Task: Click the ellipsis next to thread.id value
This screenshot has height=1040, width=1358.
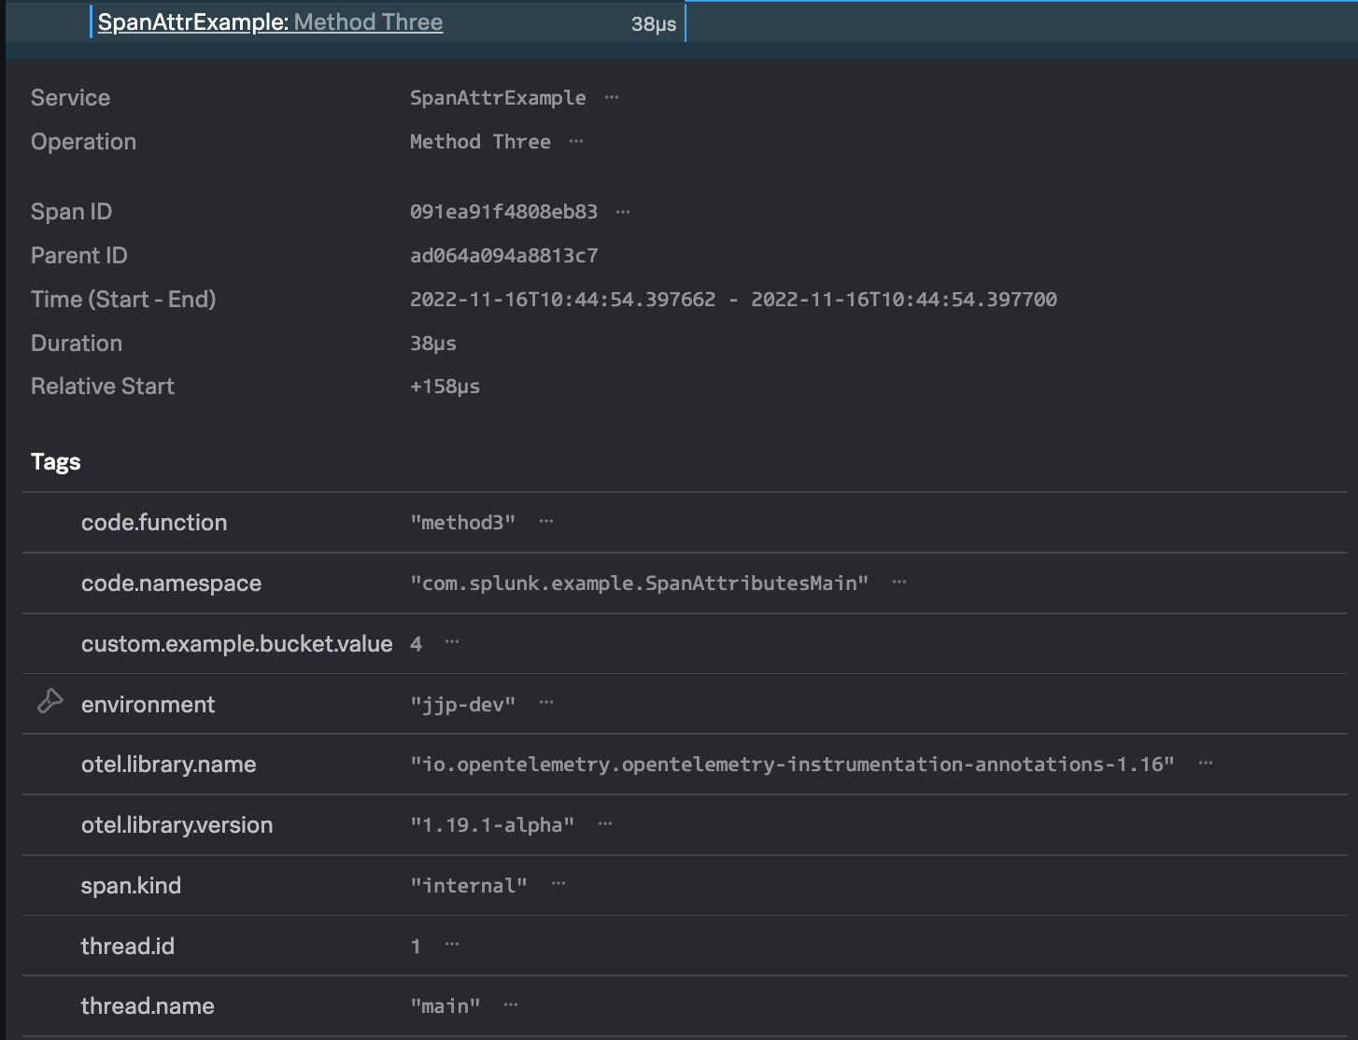Action: point(451,945)
